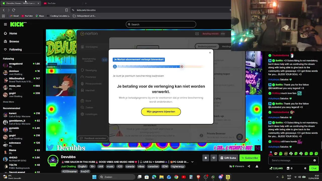Open kurect recommended channel
This screenshot has width=322, height=181.
[21, 115]
